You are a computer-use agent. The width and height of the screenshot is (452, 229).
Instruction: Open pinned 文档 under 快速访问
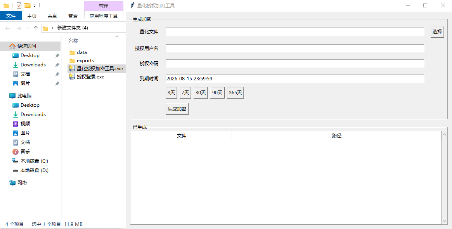click(25, 74)
